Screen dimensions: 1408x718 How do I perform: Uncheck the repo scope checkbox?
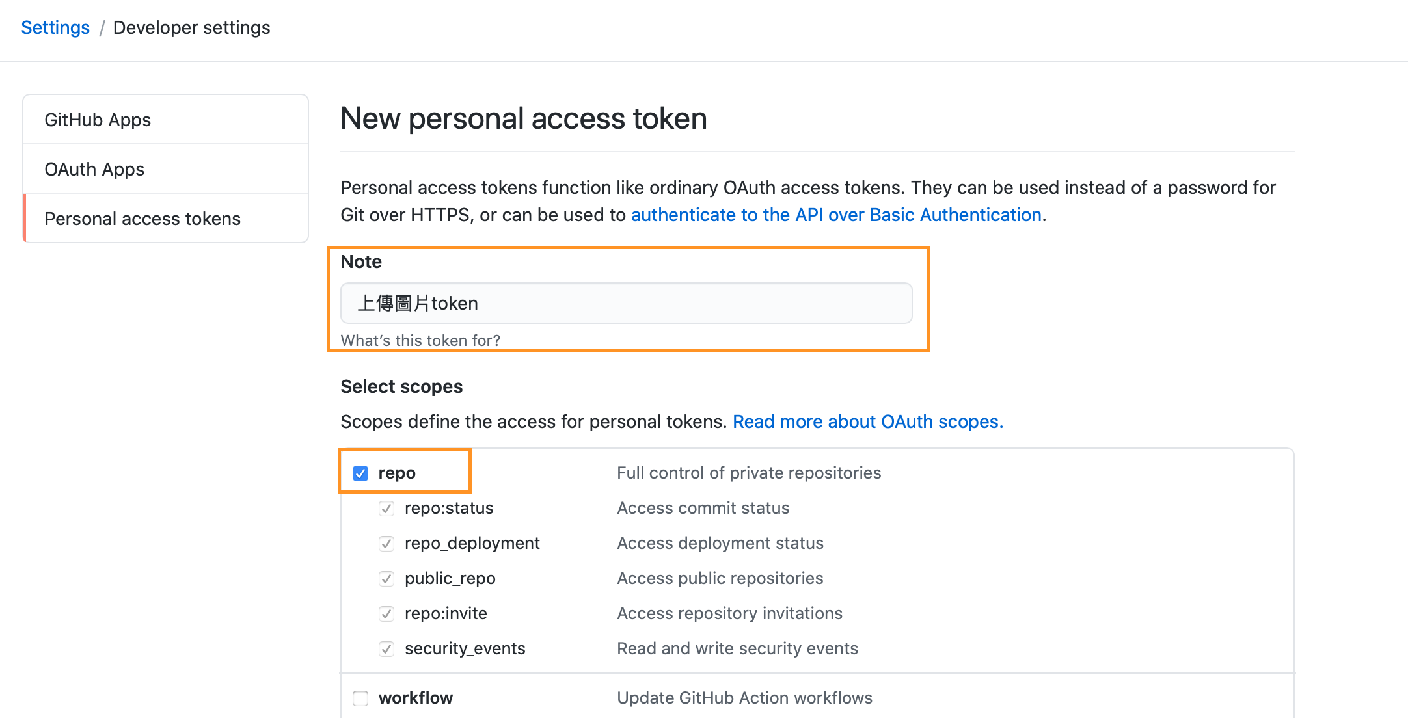click(360, 473)
